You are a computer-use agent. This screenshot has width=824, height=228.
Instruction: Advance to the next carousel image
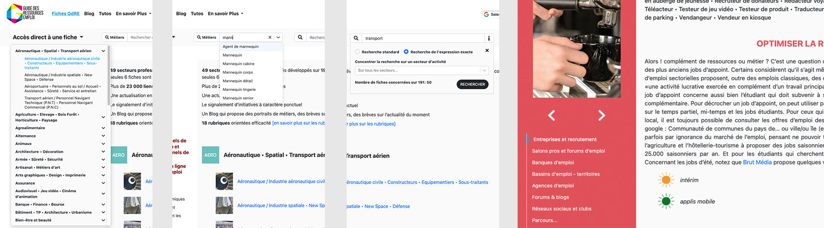tap(601, 116)
